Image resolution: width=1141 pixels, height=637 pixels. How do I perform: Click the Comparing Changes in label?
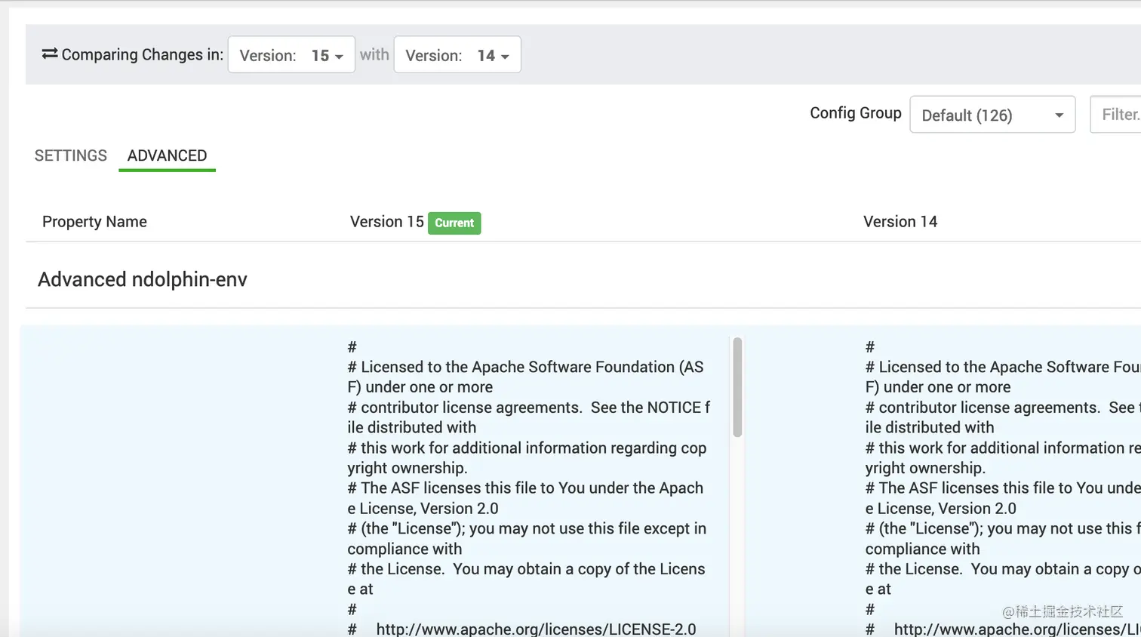[142, 54]
